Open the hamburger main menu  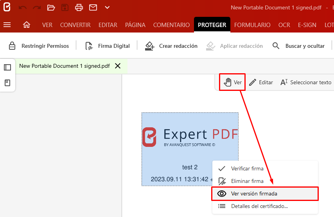click(x=7, y=25)
